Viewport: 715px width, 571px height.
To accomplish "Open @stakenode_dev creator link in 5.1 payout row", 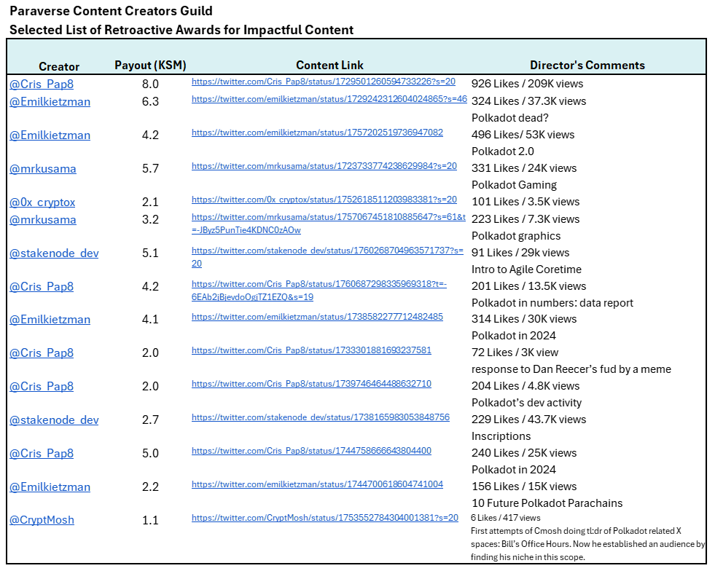I will point(54,253).
